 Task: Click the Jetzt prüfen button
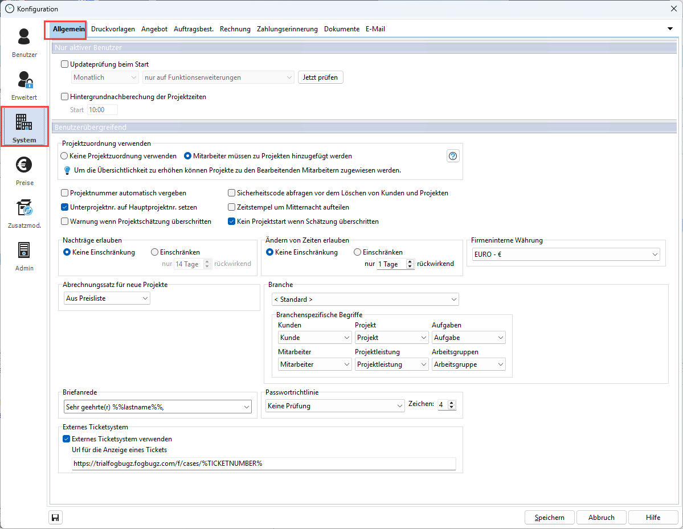pyautogui.click(x=320, y=77)
